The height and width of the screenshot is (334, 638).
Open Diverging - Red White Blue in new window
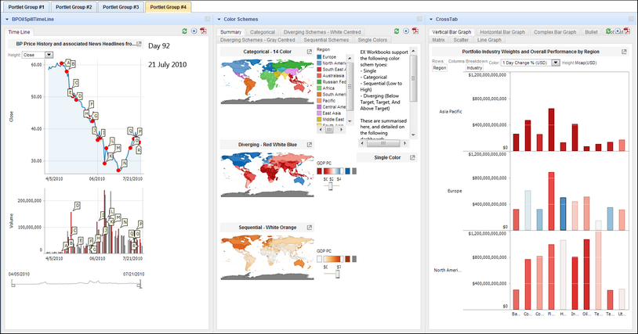(x=309, y=145)
